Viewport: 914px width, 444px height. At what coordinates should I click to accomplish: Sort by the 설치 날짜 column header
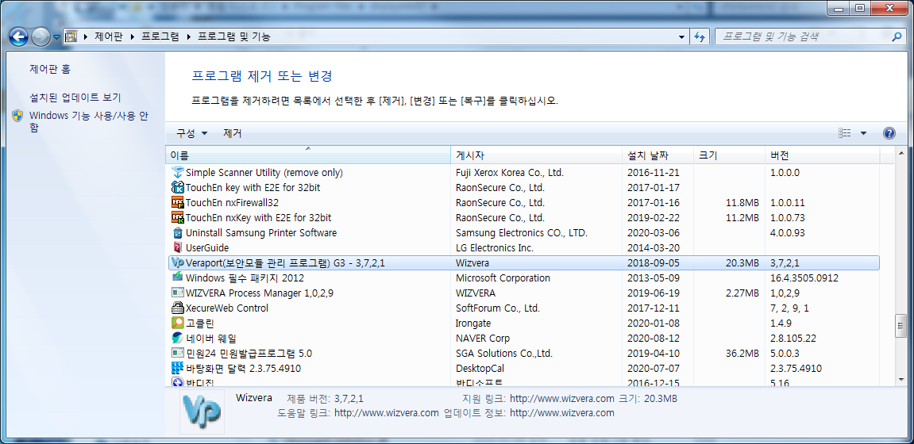(x=658, y=156)
